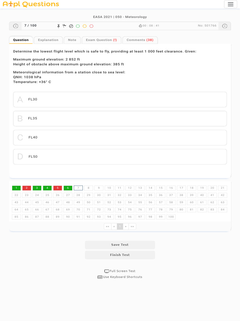Open the Comments (38) tab

pos(140,40)
